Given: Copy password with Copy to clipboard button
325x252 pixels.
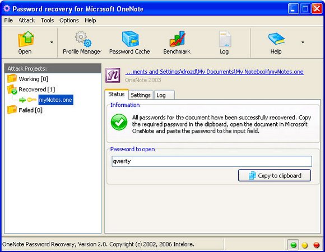Looking at the screenshot, I should pos(275,176).
